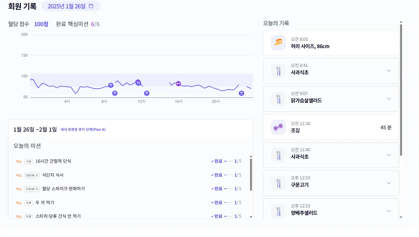
Task: Click the 첫번째 끼 tag
Action: point(32,175)
